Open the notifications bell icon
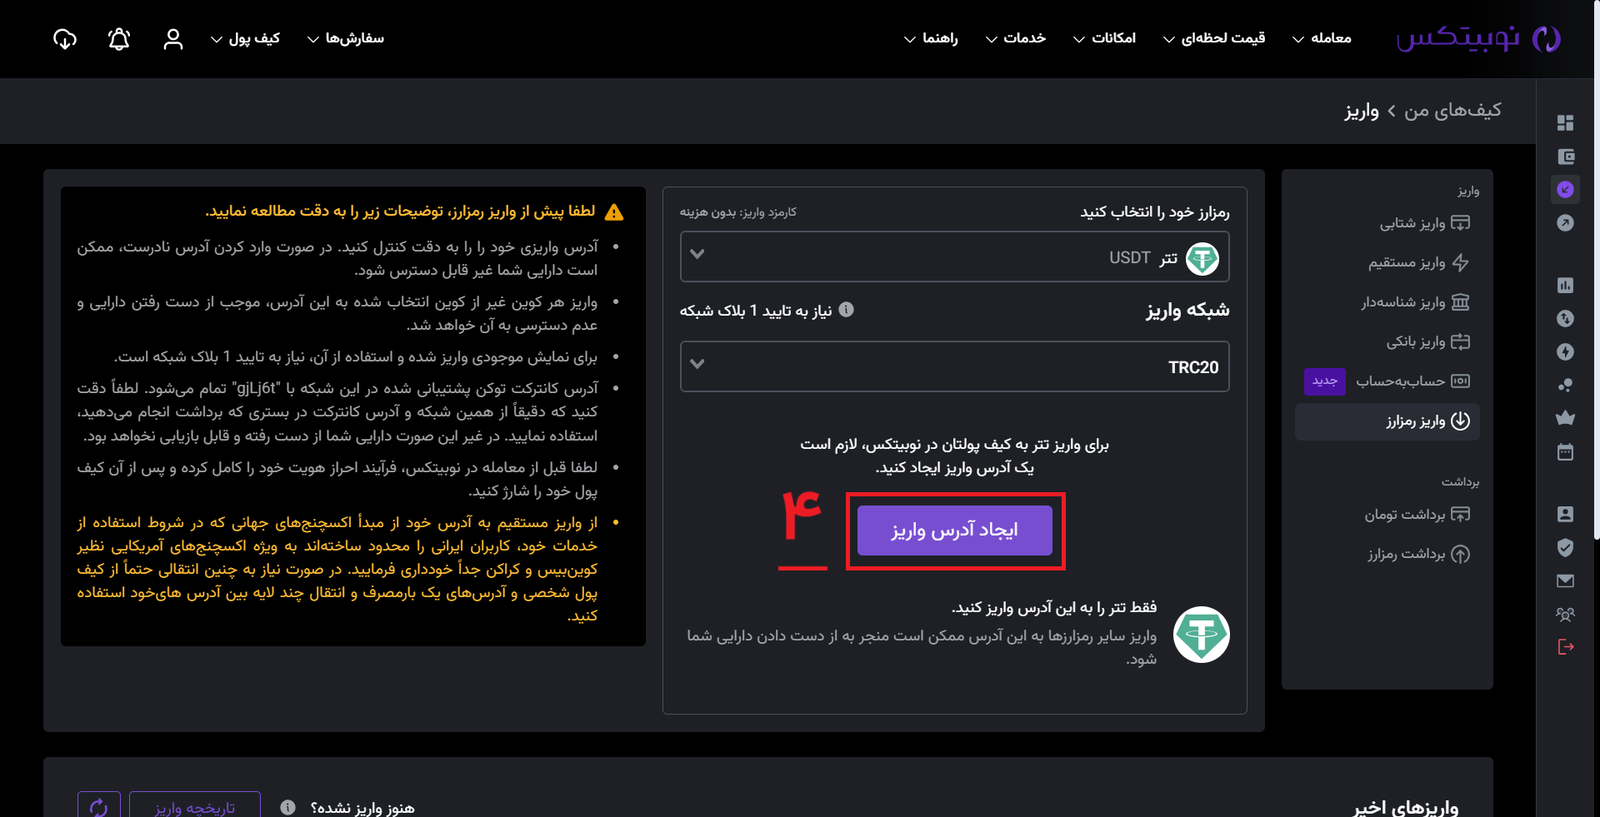This screenshot has height=817, width=1600. pos(119,38)
